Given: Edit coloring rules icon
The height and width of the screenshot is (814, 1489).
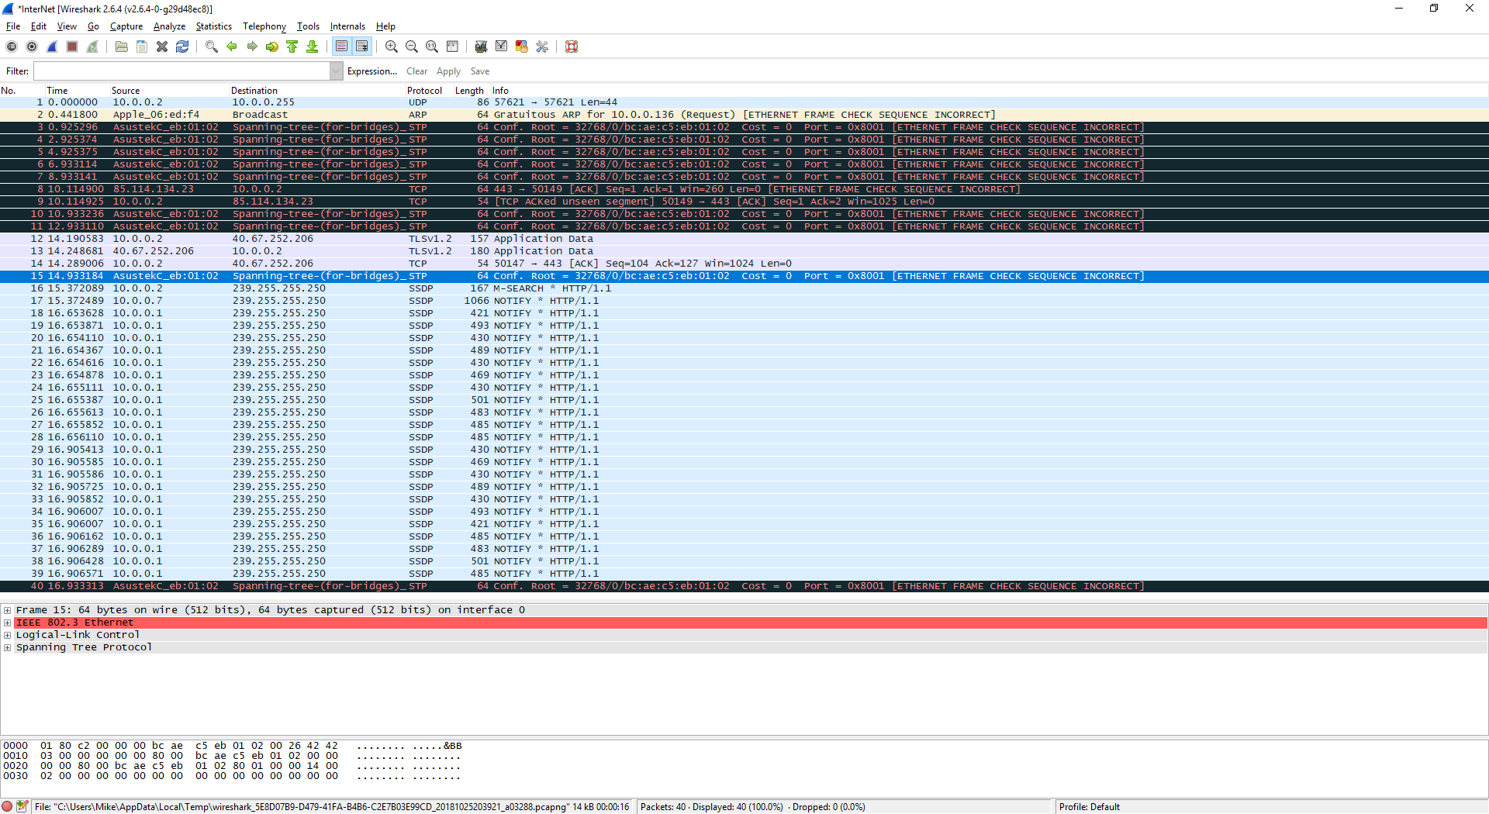Looking at the screenshot, I should point(522,47).
